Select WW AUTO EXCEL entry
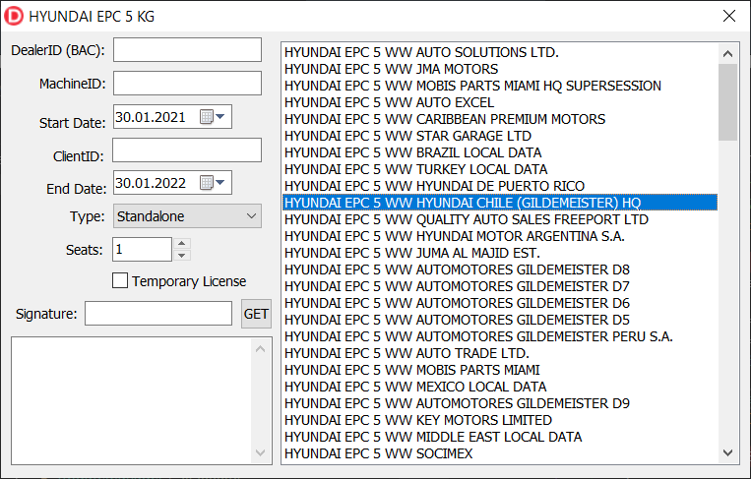The image size is (751, 479). (500, 102)
